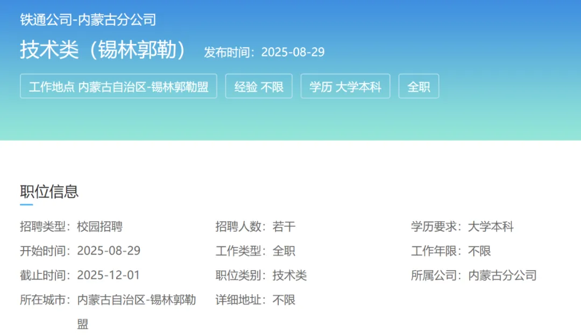Select the 招聘人数 value 若干
Viewport: 581px width, 335px height.
(x=284, y=227)
